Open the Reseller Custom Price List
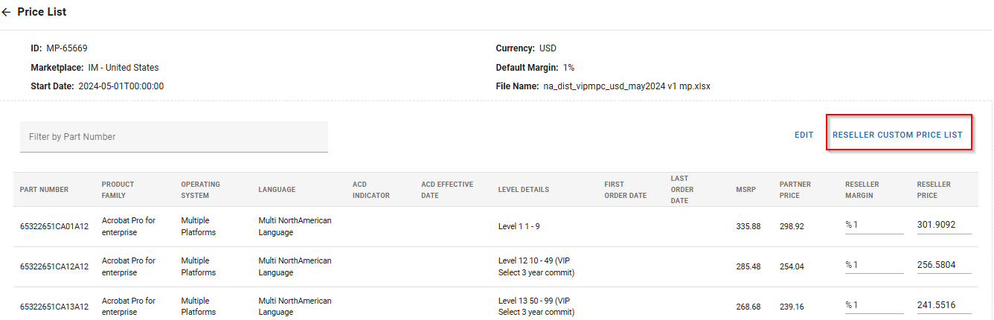 [x=897, y=135]
